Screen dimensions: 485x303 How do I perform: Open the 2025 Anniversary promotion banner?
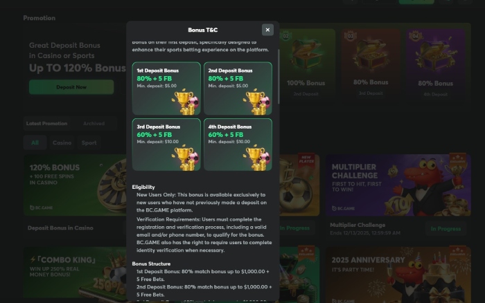tap(398, 275)
